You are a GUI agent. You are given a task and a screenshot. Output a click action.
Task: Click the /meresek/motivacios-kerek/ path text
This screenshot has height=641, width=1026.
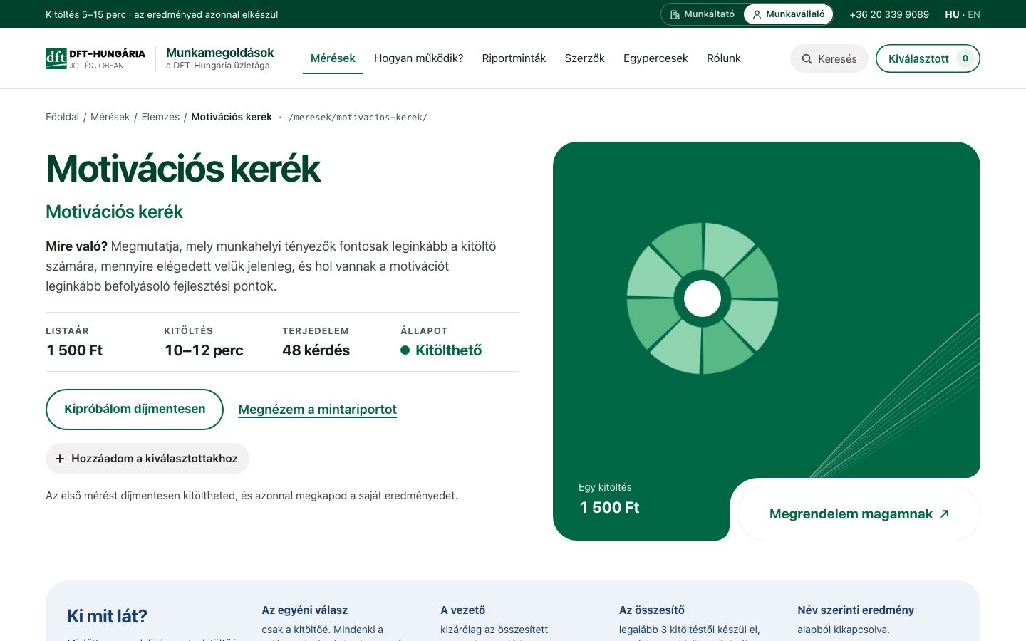358,118
